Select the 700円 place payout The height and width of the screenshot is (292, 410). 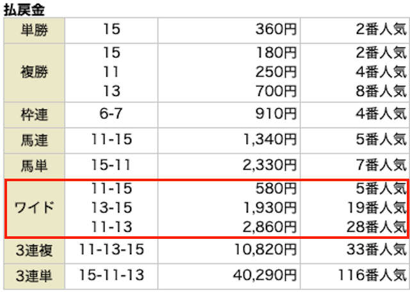click(276, 91)
